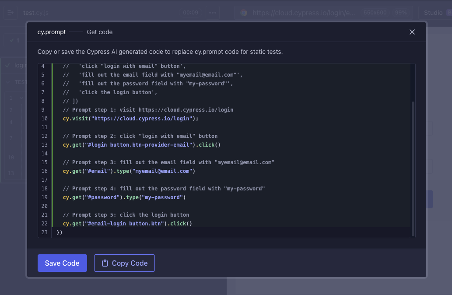The height and width of the screenshot is (295, 452).
Task: Click the 00:09 test duration timer
Action: point(191,13)
